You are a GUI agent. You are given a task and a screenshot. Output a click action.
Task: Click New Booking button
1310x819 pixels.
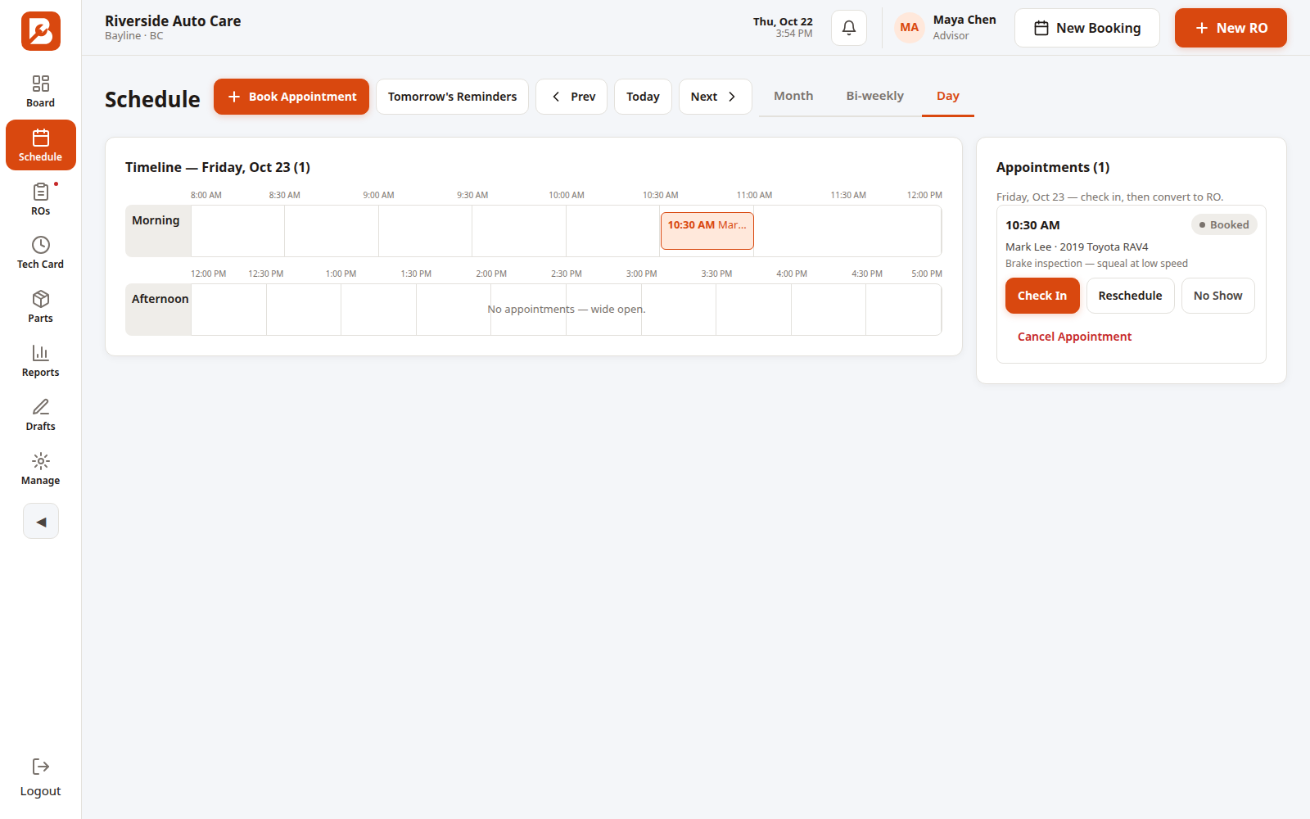(1087, 28)
